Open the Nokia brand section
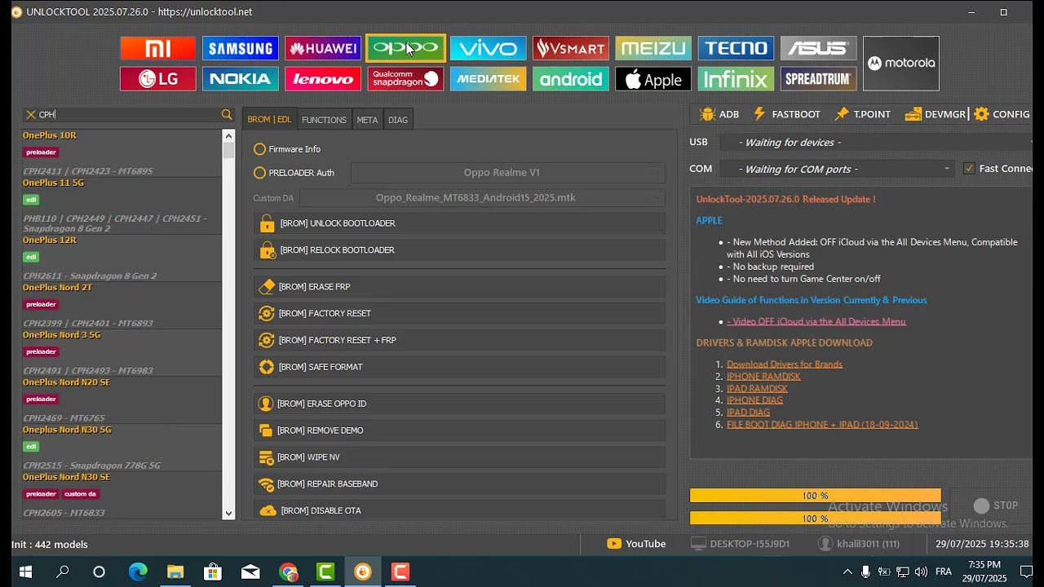The height and width of the screenshot is (587, 1044). click(x=241, y=79)
